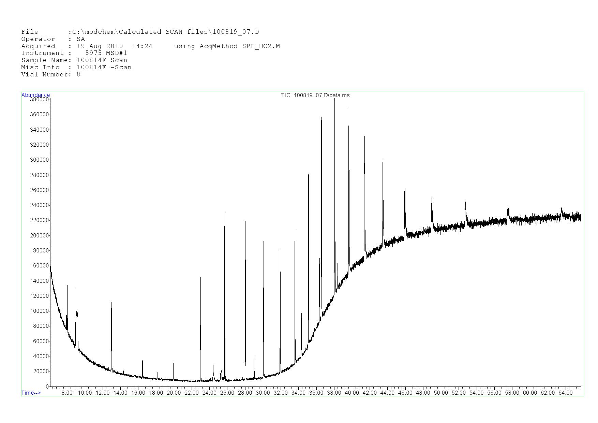
Task: Pick the tallest peak apex near 38.00 minutes
Action: click(334, 100)
